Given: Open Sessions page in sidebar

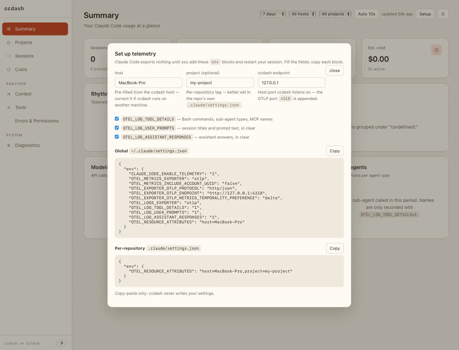Looking at the screenshot, I should click(35, 56).
